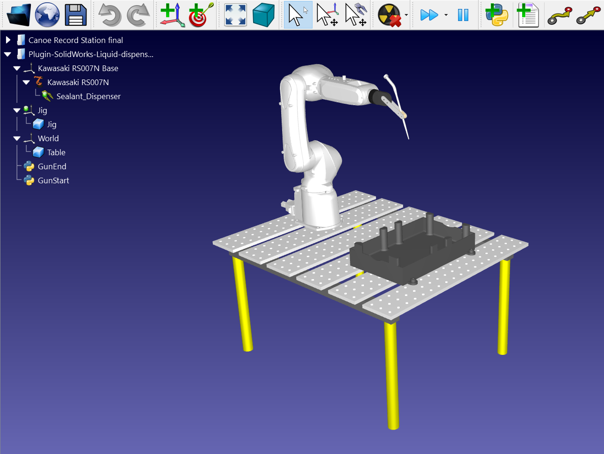Add a new Python program
The width and height of the screenshot is (604, 454).
[496, 15]
